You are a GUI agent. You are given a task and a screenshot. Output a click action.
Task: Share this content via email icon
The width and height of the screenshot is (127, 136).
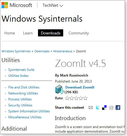[91, 108]
